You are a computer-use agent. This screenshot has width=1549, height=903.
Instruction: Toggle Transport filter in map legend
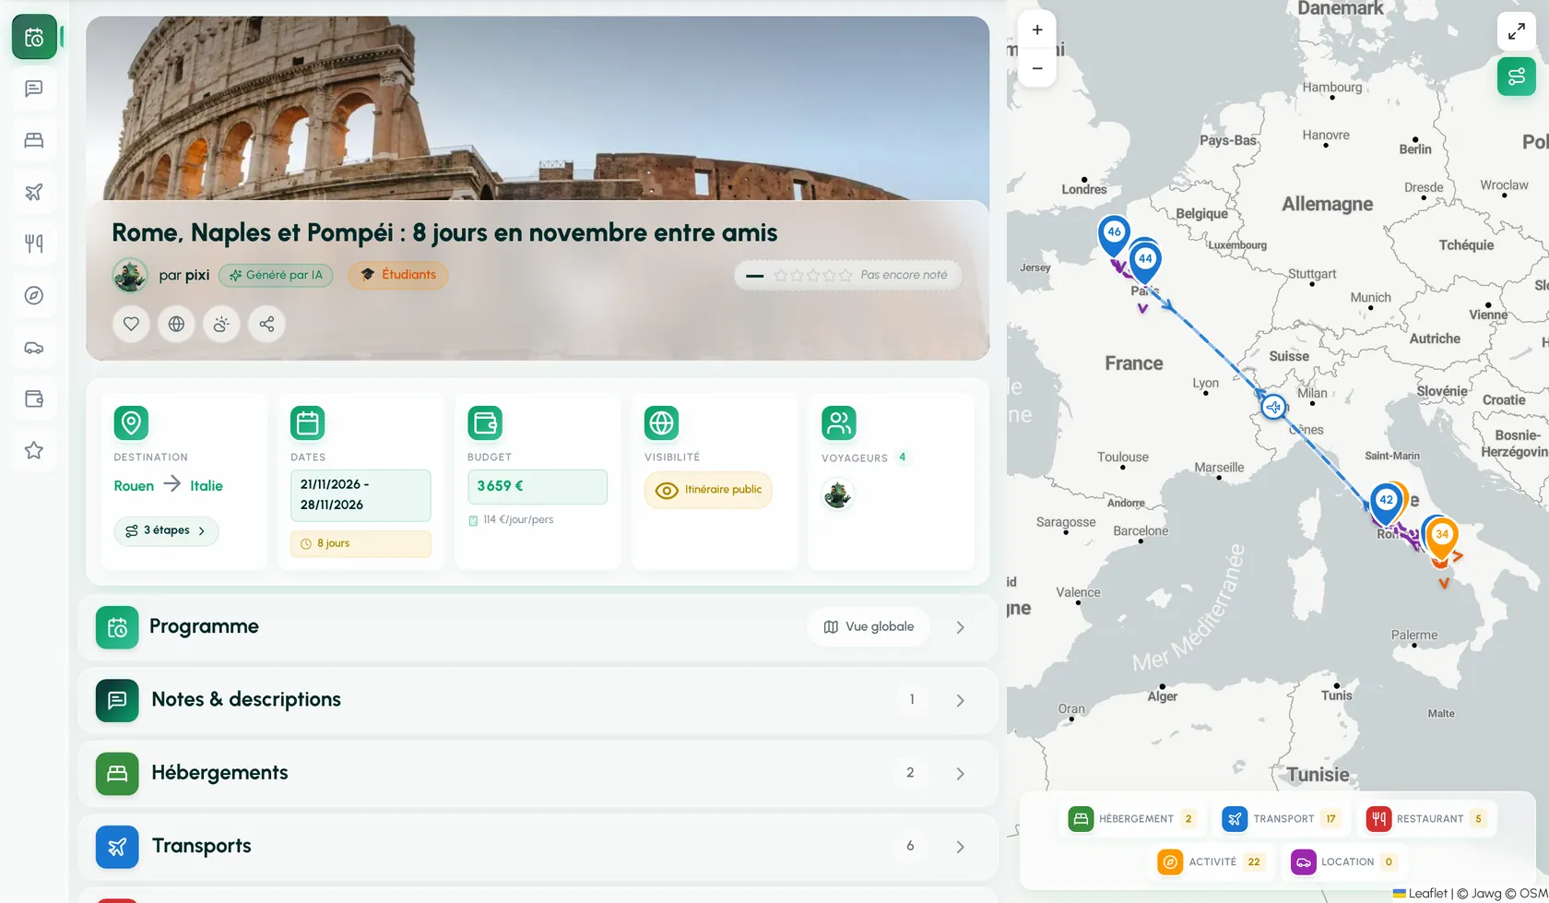[x=1282, y=818]
